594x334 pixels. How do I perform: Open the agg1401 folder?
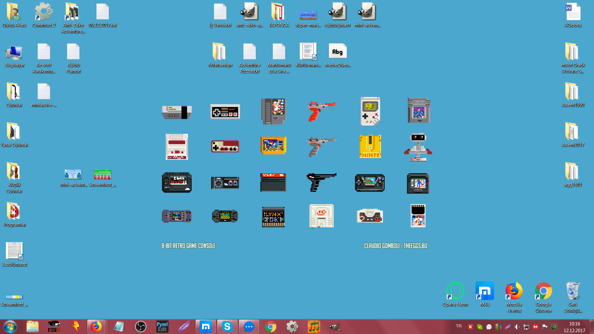573,175
